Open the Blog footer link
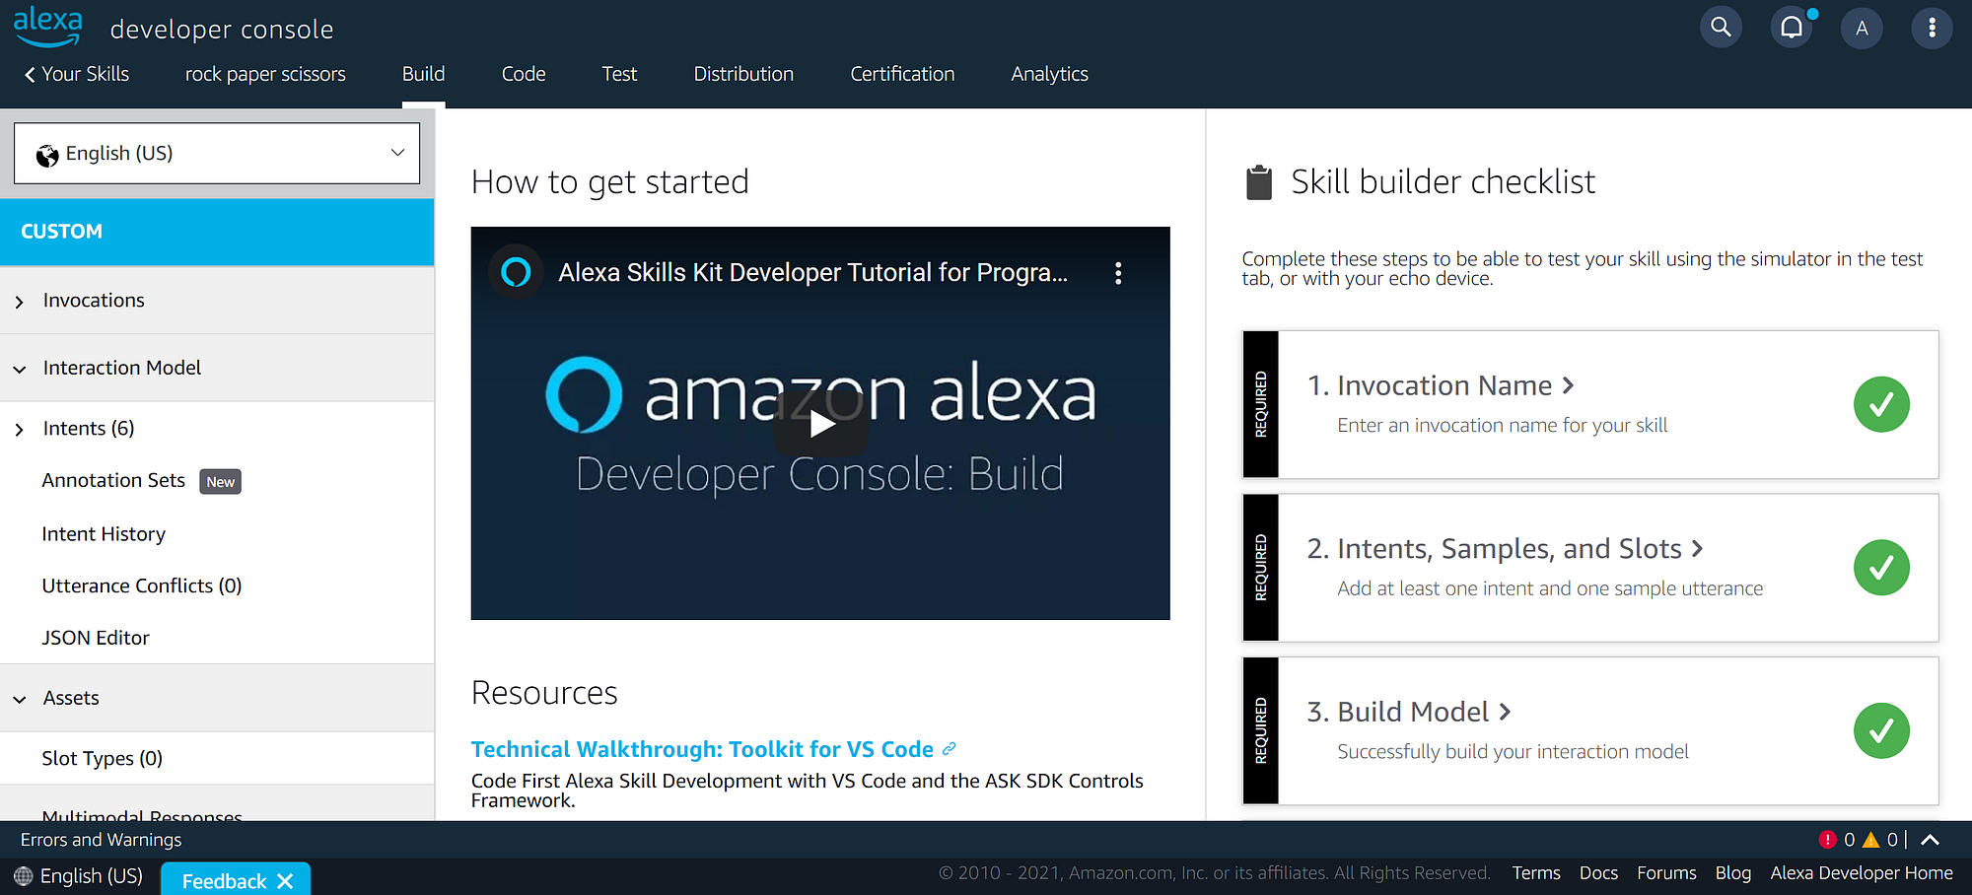The height and width of the screenshot is (895, 1972). (1733, 873)
